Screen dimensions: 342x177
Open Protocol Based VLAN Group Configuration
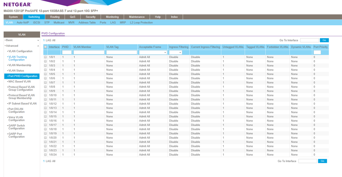click(x=21, y=88)
